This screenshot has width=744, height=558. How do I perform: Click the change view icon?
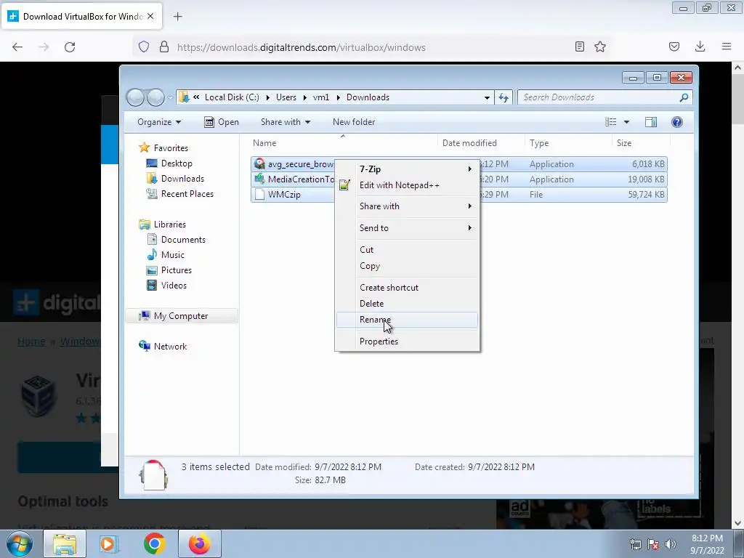610,122
